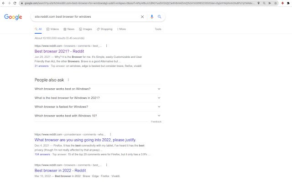This screenshot has height=182, width=292.
Task: Switch to the News tab
Action: pos(69,29)
